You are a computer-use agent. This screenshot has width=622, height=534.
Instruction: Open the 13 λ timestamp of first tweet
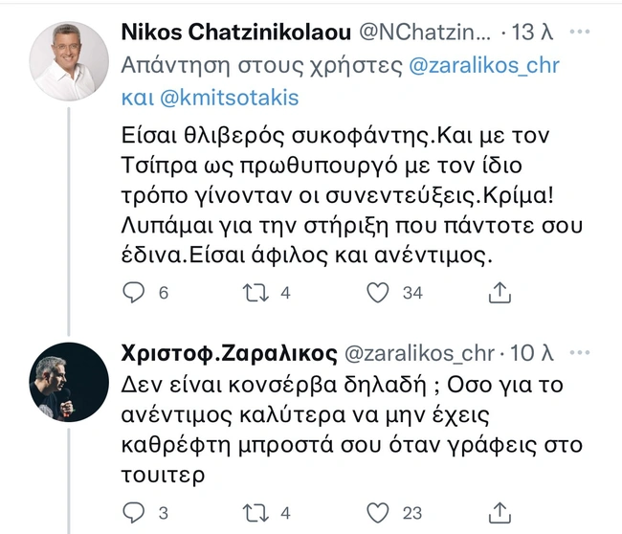534,33
